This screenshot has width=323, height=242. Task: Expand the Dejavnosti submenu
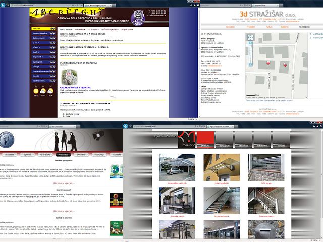click(43, 57)
